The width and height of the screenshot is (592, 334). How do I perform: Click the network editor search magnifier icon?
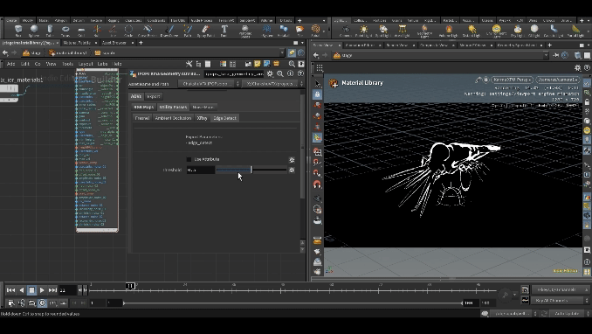pos(292,64)
